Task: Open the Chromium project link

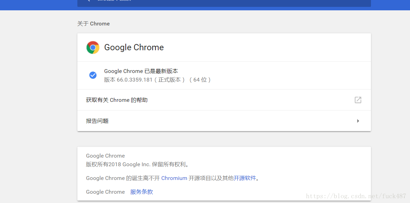Action: click(174, 178)
